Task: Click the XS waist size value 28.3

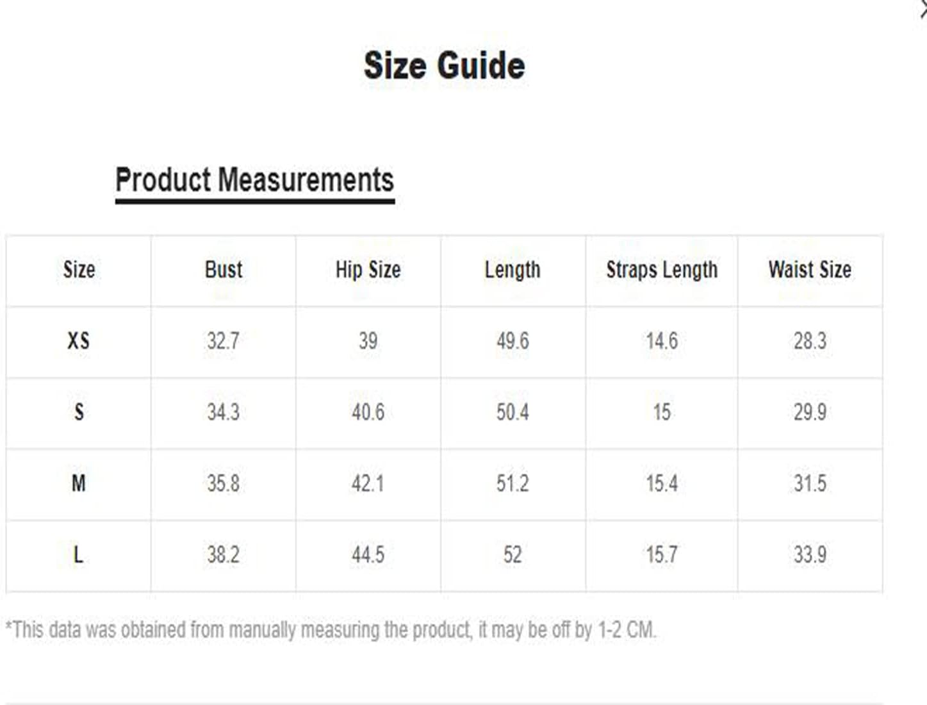Action: click(x=810, y=341)
